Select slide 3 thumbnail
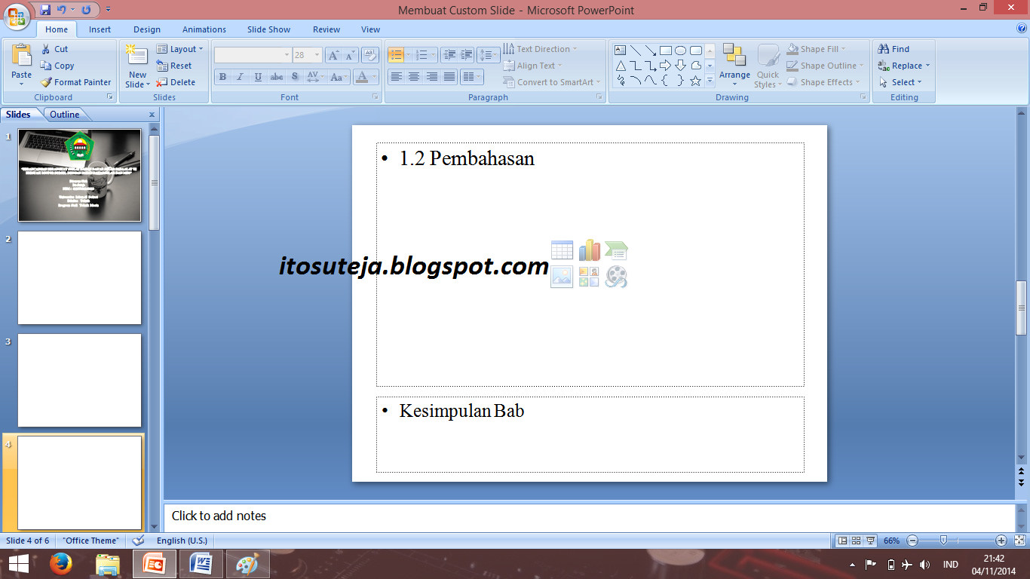Image resolution: width=1030 pixels, height=579 pixels. point(79,381)
